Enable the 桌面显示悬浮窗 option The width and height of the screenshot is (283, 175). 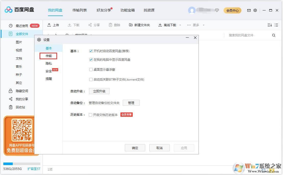click(x=91, y=69)
